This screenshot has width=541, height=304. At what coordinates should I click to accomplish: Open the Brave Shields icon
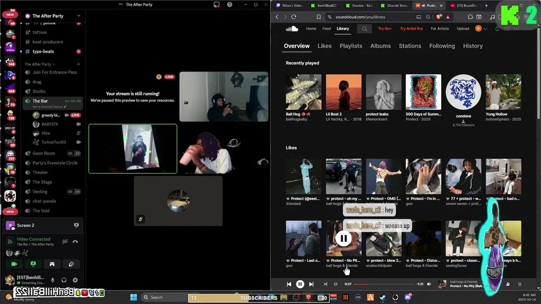pos(439,17)
